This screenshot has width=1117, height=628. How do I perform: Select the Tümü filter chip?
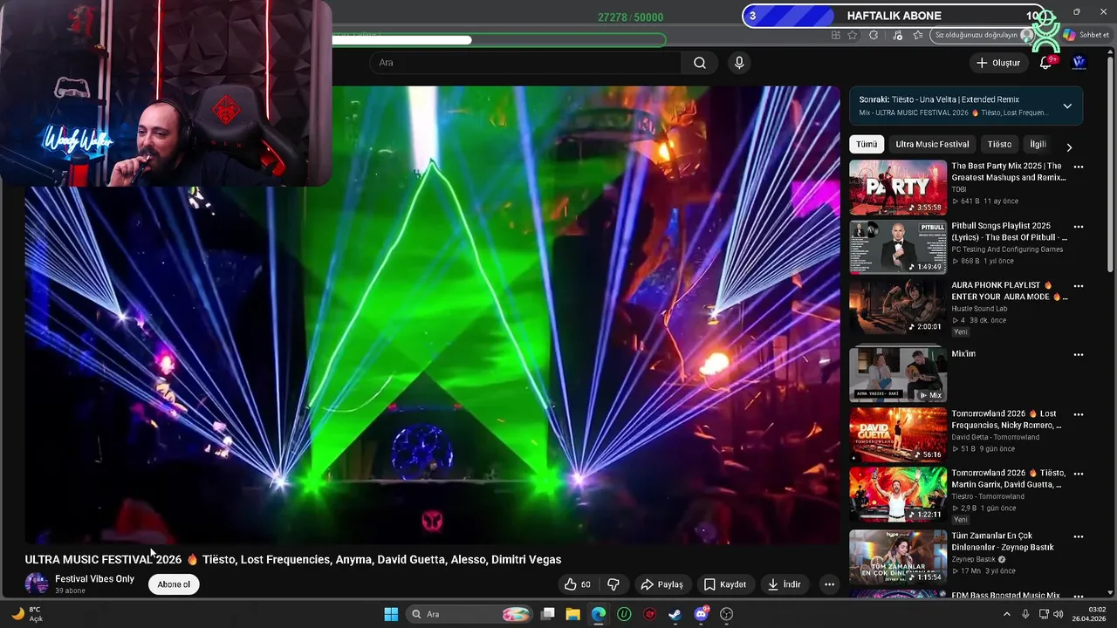click(x=867, y=145)
